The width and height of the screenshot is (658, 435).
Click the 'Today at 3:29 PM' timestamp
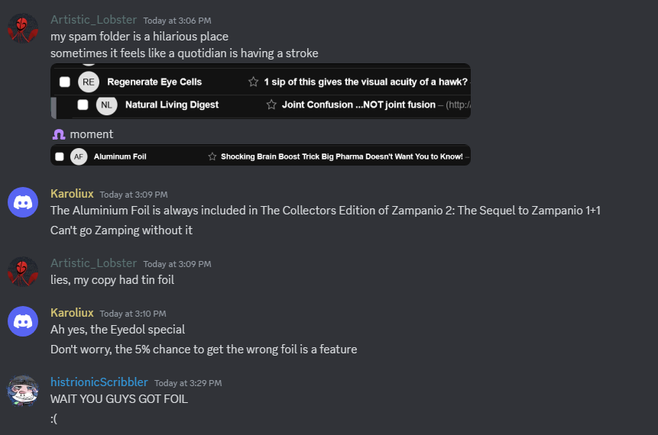pos(188,382)
